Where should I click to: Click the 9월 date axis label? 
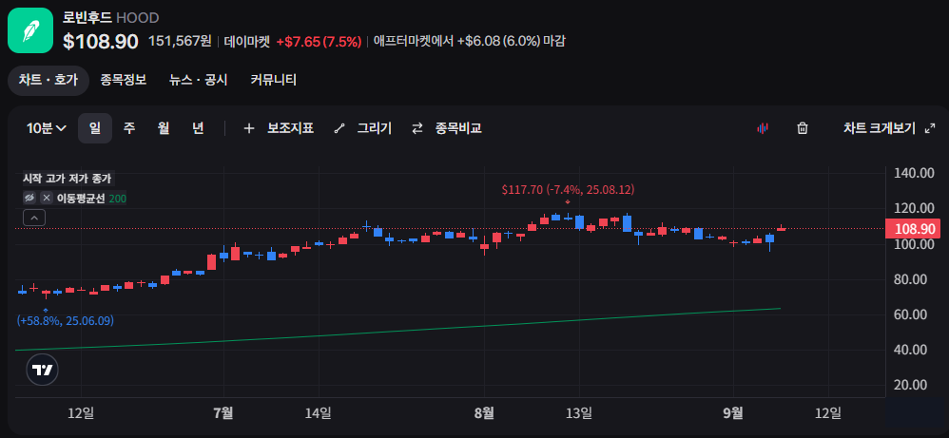click(x=733, y=413)
